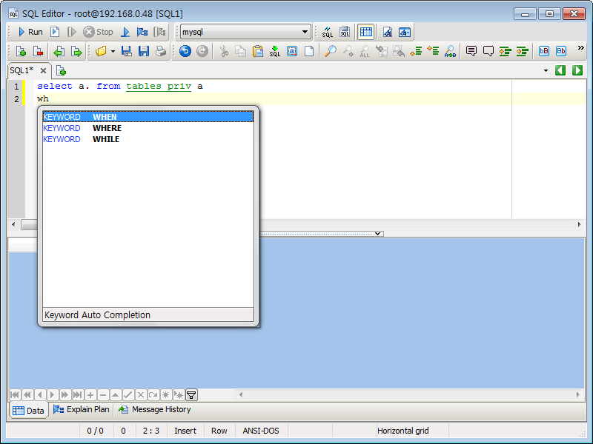The height and width of the screenshot is (444, 593).
Task: Click the Paste clipboard icon
Action: tap(258, 51)
